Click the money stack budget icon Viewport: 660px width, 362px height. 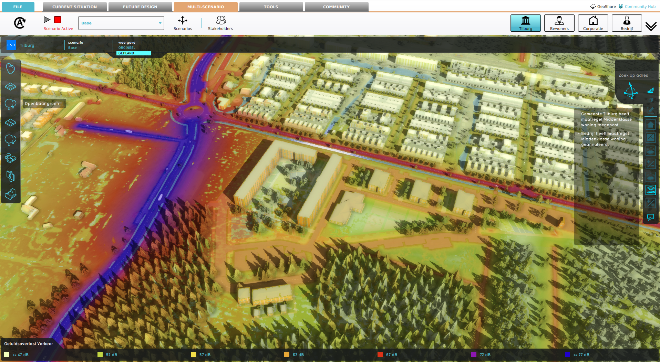pyautogui.click(x=11, y=158)
